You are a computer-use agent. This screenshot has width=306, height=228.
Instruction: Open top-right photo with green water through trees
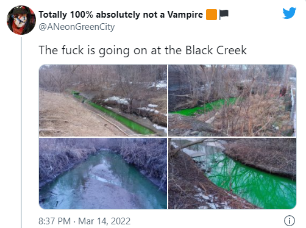pos(232,101)
